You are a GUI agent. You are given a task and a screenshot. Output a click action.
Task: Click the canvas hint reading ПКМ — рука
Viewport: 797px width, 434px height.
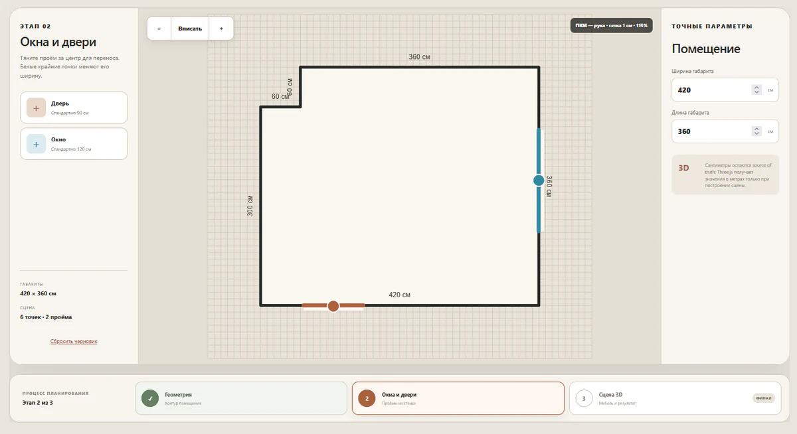click(x=612, y=25)
